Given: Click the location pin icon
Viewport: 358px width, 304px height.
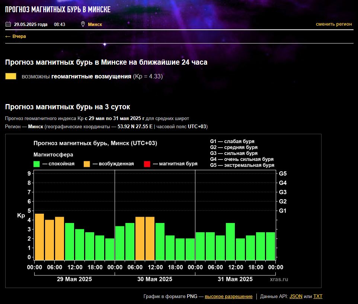Looking at the screenshot, I should click(83, 25).
